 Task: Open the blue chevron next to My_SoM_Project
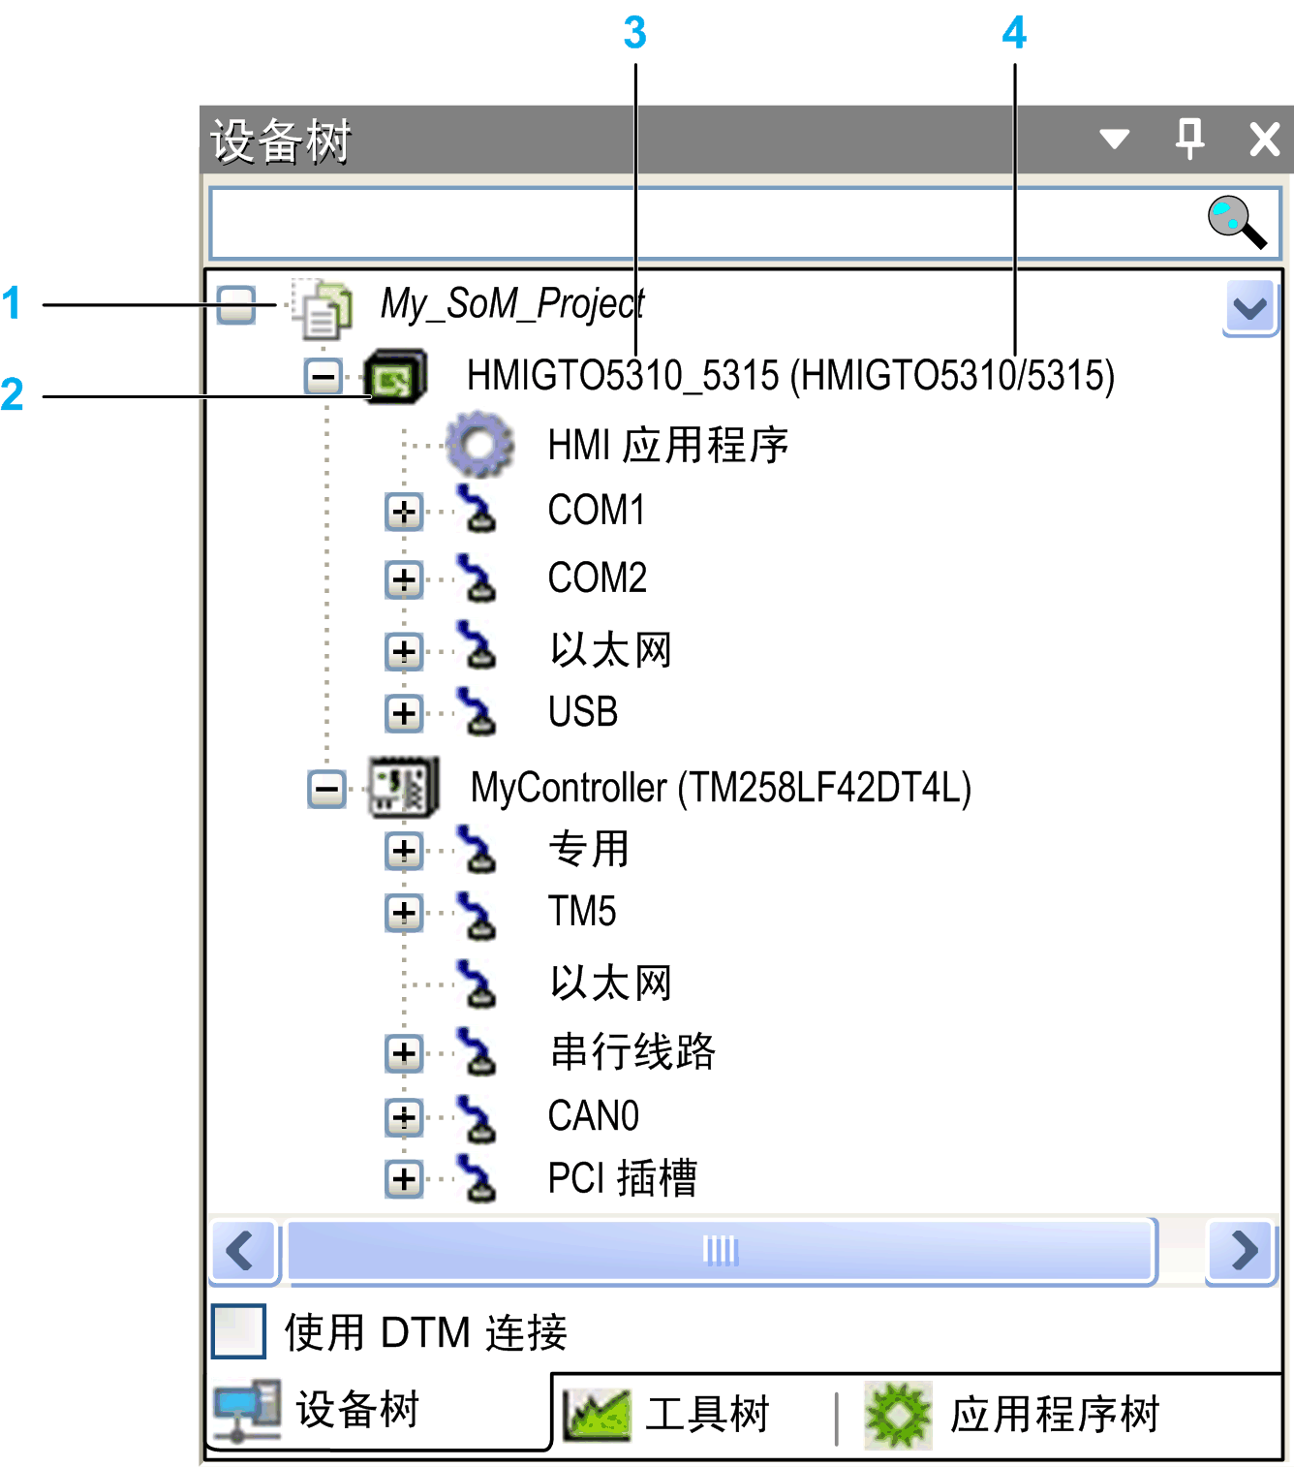coord(1249,306)
